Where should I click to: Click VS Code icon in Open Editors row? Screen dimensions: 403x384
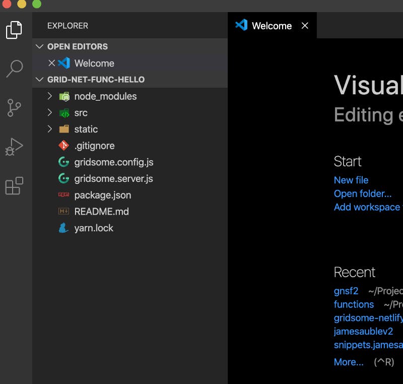(64, 63)
